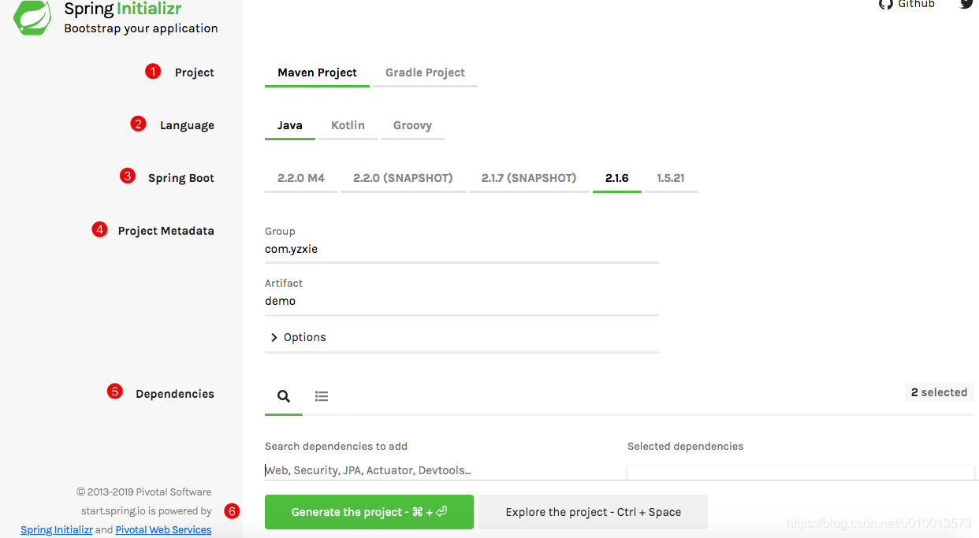This screenshot has width=979, height=538.
Task: Click the Spring Initializr leaf logo
Action: 32,17
